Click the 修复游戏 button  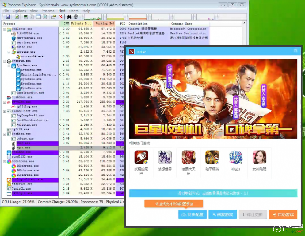click(223, 214)
